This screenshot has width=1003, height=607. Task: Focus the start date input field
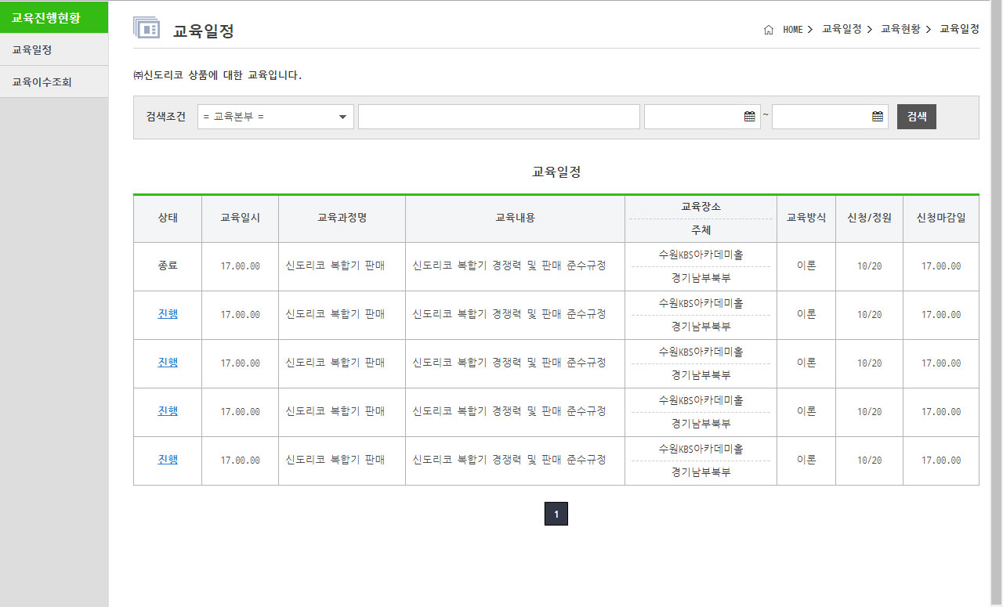pyautogui.click(x=702, y=117)
